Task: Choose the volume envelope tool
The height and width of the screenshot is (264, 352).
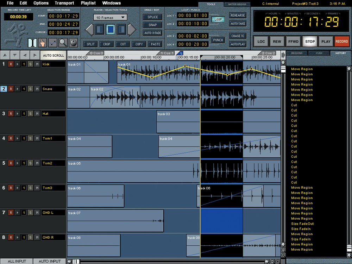Action: point(53,43)
